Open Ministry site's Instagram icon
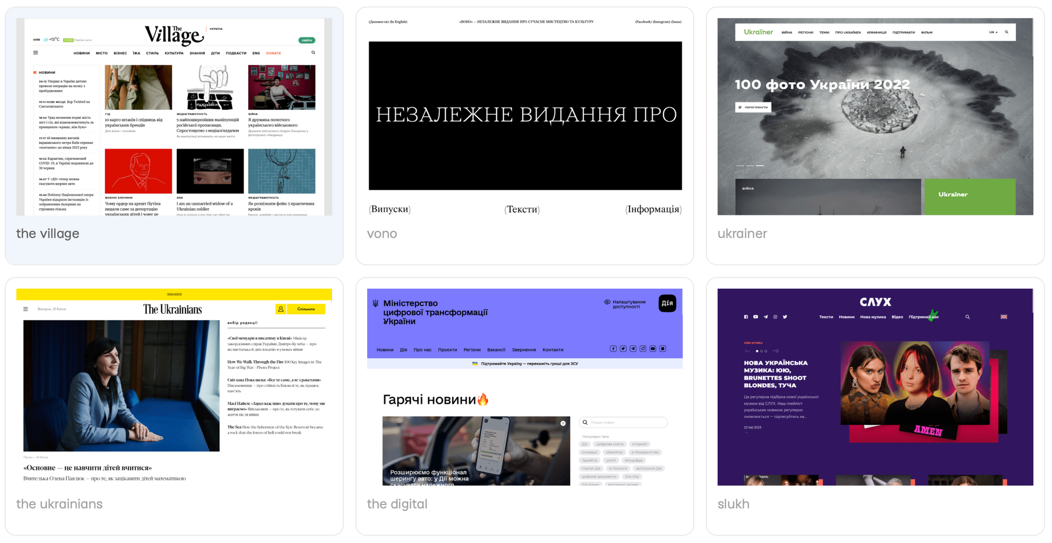The width and height of the screenshot is (1052, 543). tap(643, 349)
